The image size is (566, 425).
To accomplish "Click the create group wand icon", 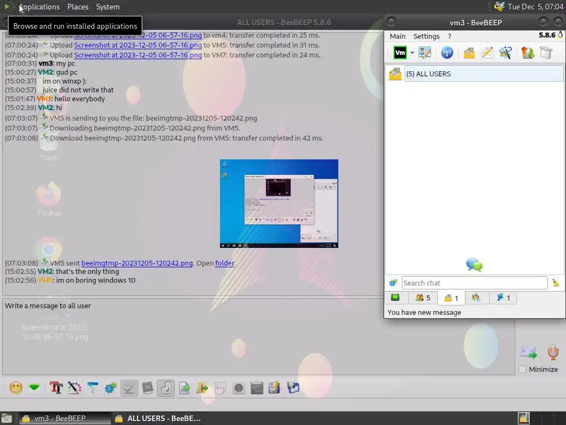I will click(505, 53).
